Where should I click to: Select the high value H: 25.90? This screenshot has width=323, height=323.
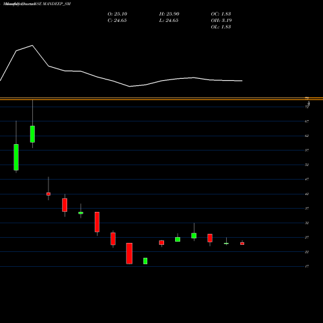[x=169, y=14]
